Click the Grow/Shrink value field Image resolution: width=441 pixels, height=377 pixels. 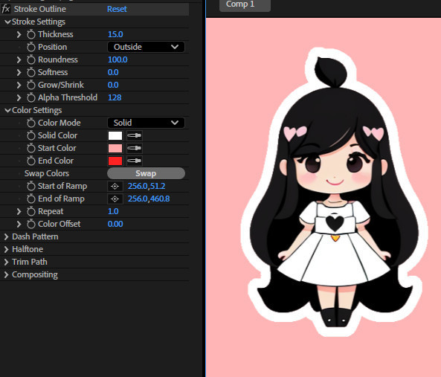[x=113, y=85]
